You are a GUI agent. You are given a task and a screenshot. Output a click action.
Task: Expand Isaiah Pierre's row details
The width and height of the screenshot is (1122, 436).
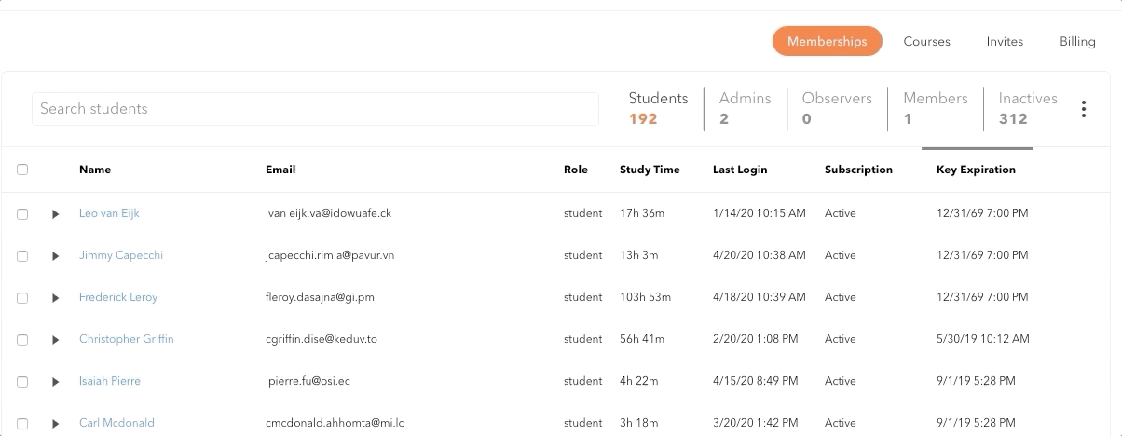pyautogui.click(x=56, y=382)
